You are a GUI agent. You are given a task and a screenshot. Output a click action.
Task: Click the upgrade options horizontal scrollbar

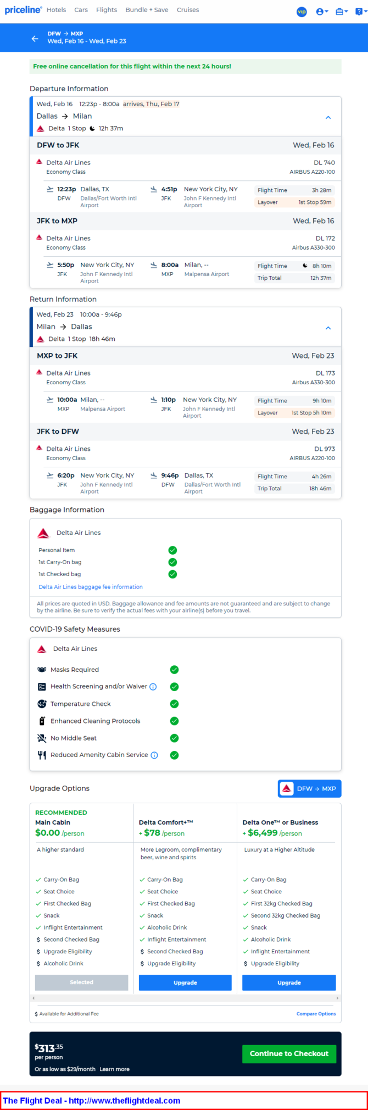point(185,998)
